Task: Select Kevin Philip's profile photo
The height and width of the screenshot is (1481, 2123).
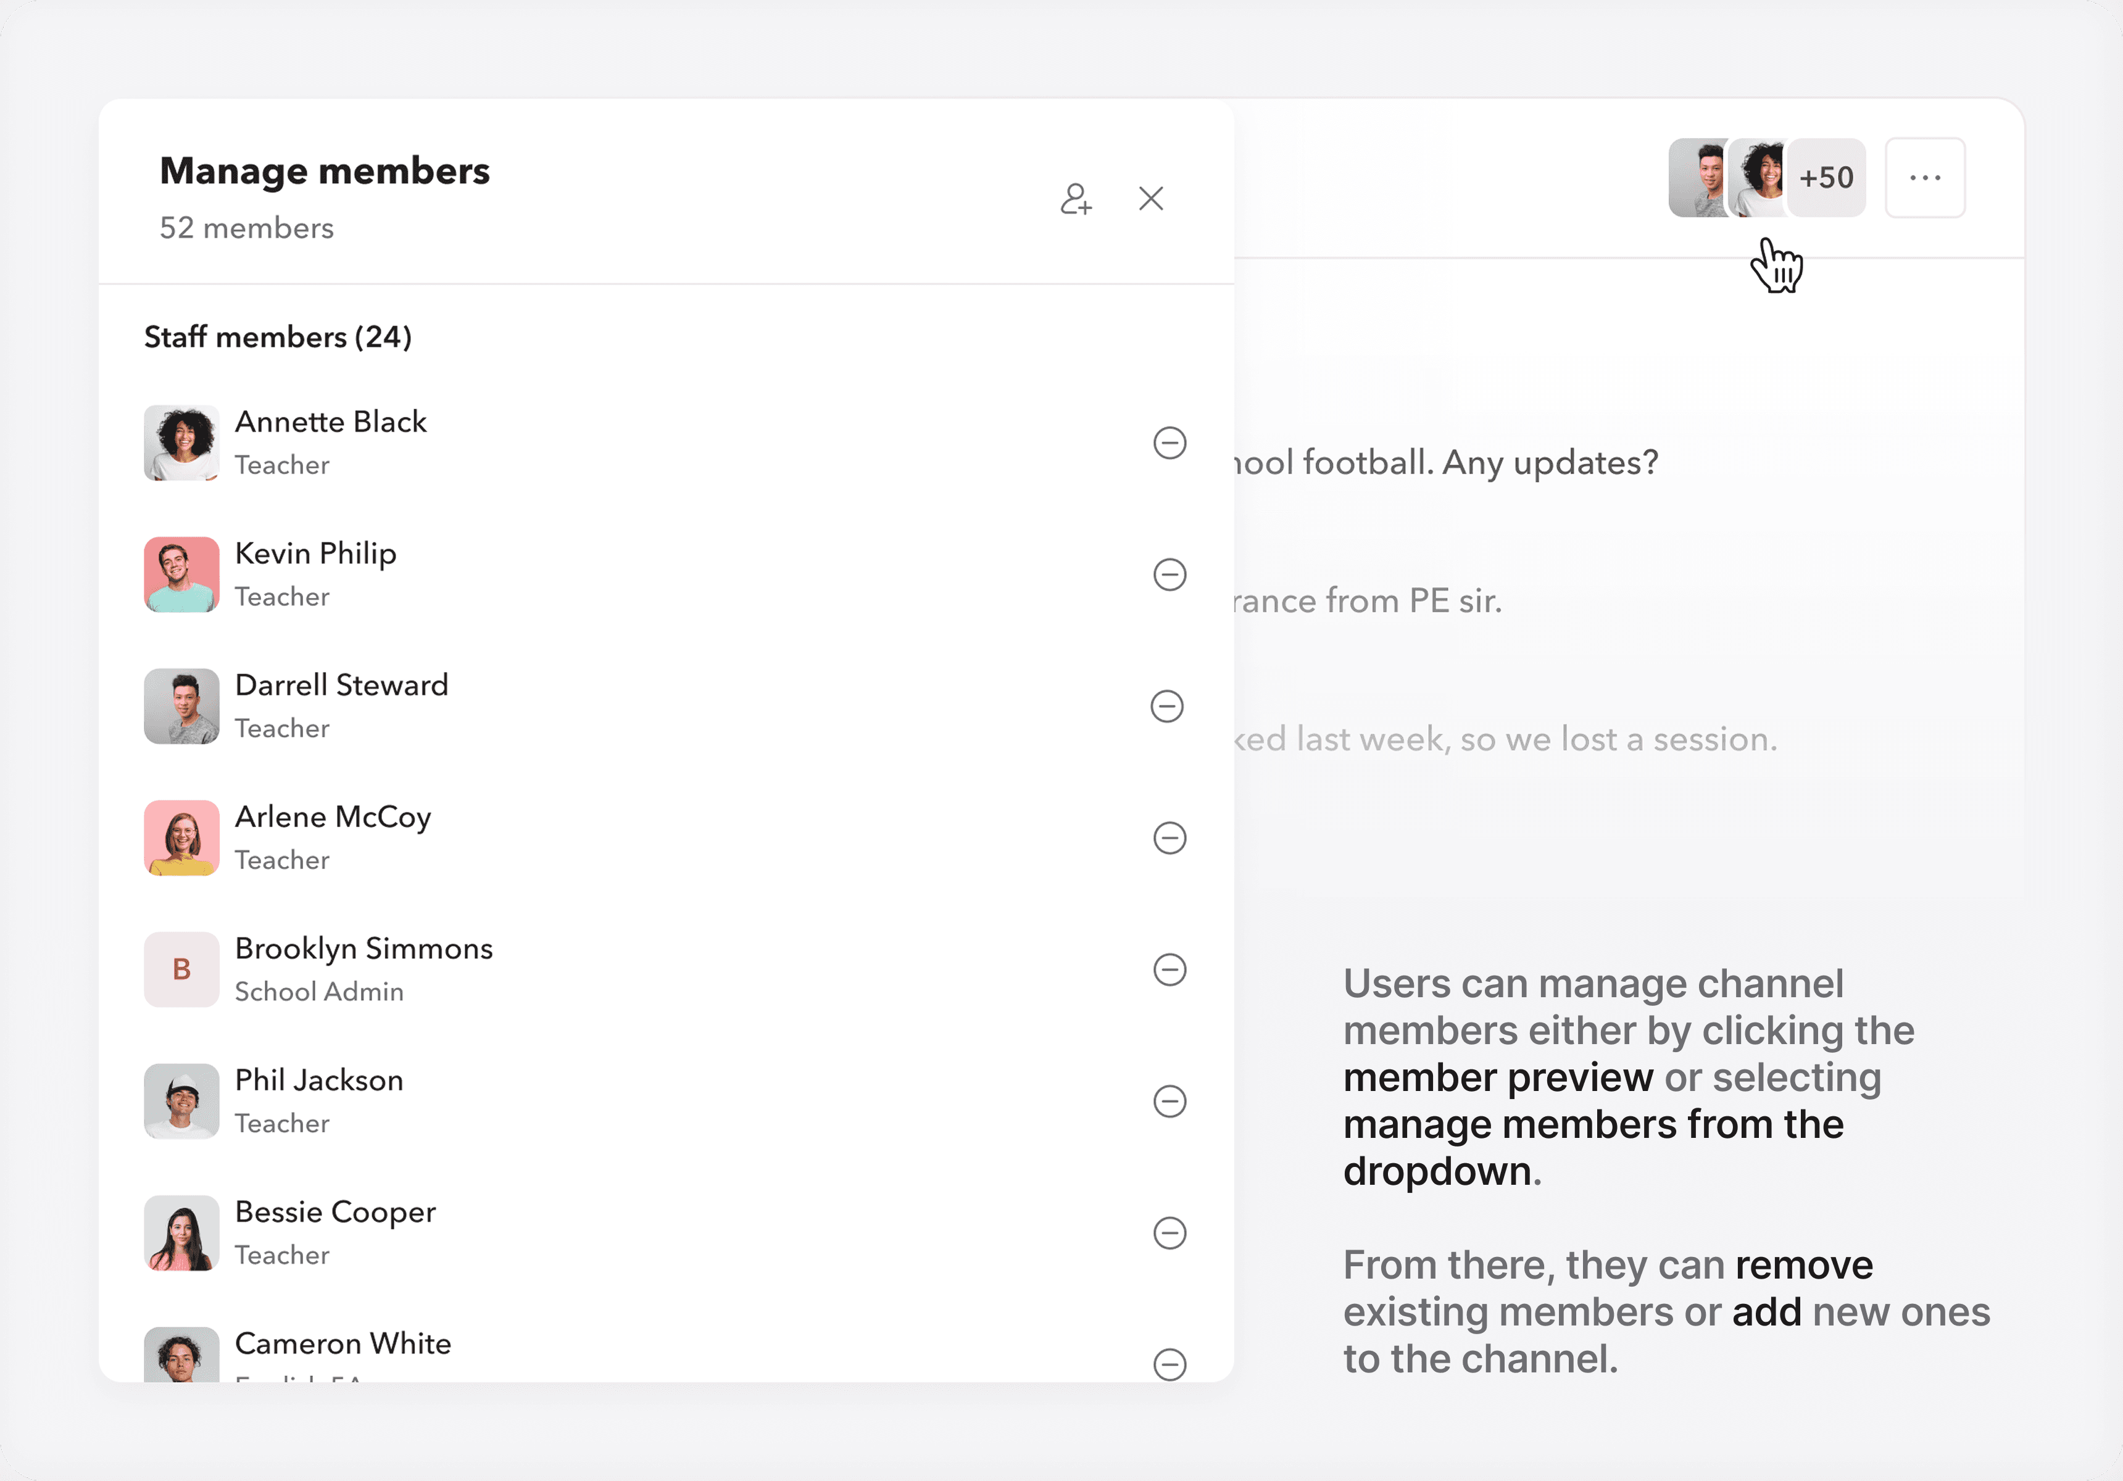Action: click(181, 575)
